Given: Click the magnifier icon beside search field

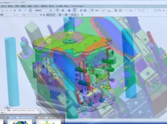Looking at the screenshot, I should (x=51, y=10).
